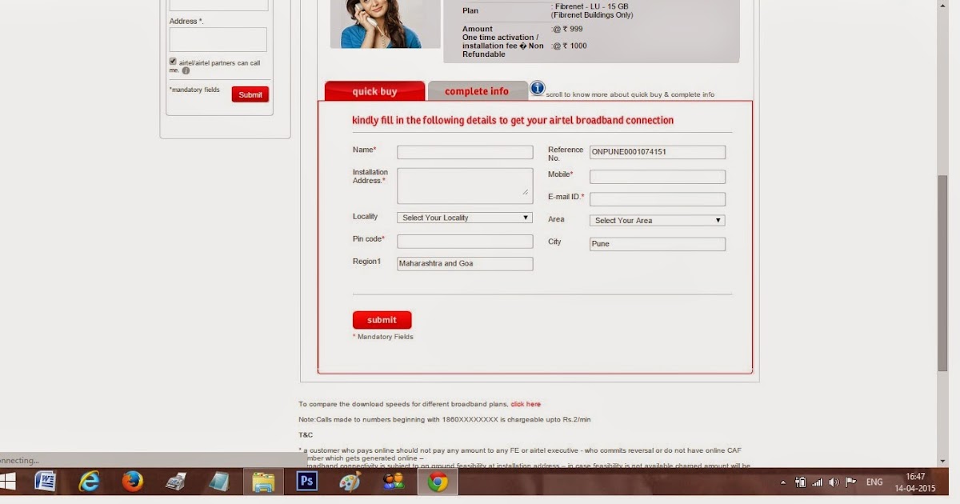
Task: Click the battery power tray icon
Action: 801,482
